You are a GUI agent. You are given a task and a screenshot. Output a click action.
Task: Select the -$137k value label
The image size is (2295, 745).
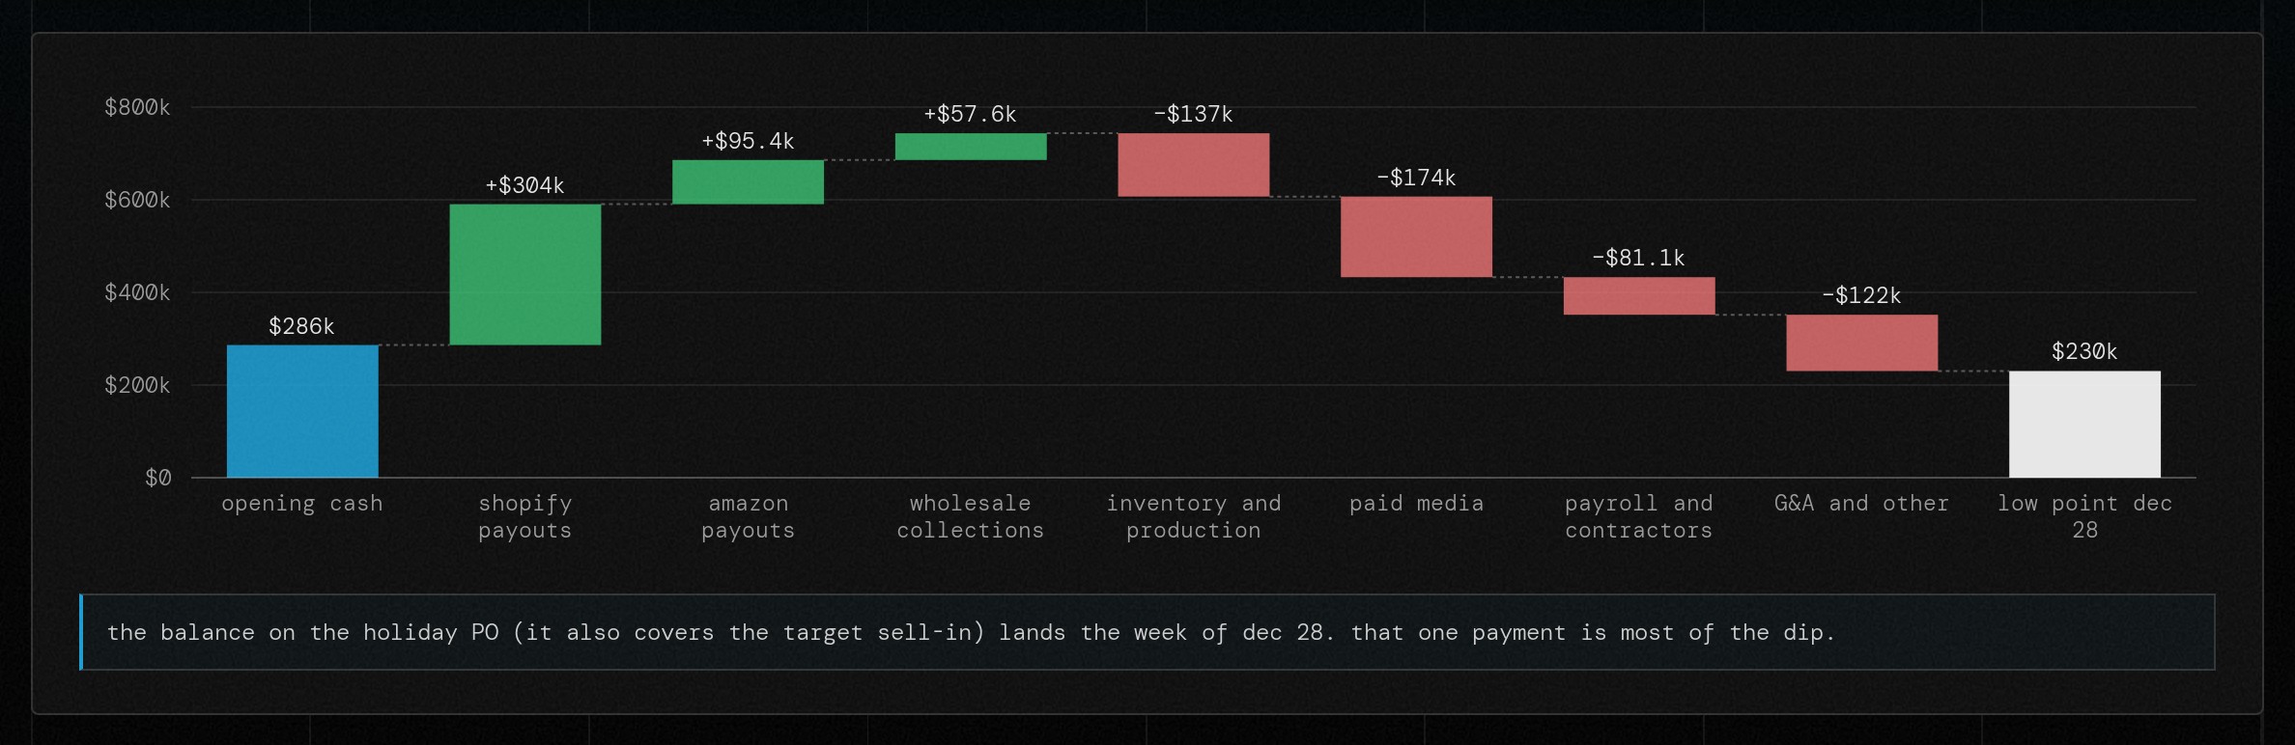point(1193,114)
